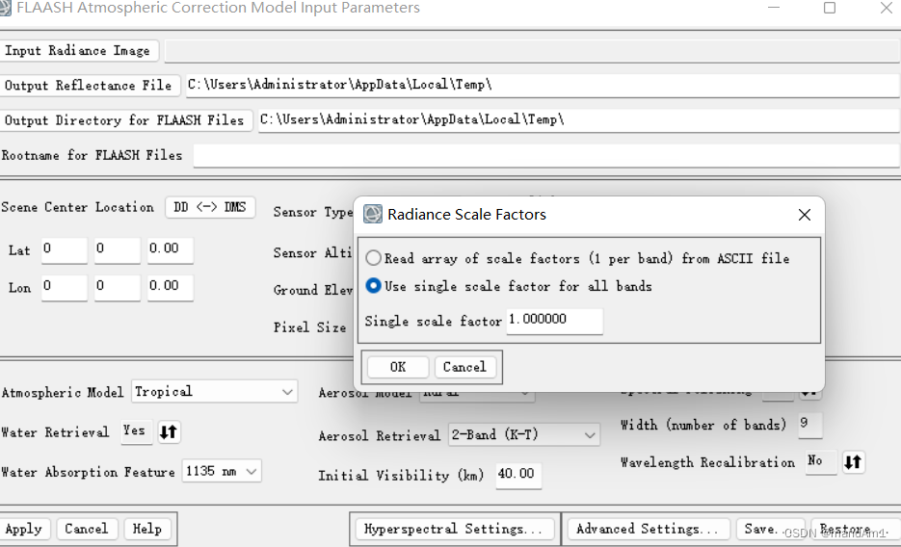This screenshot has height=547, width=901.
Task: Click the Lat minutes field
Action: [x=118, y=250]
